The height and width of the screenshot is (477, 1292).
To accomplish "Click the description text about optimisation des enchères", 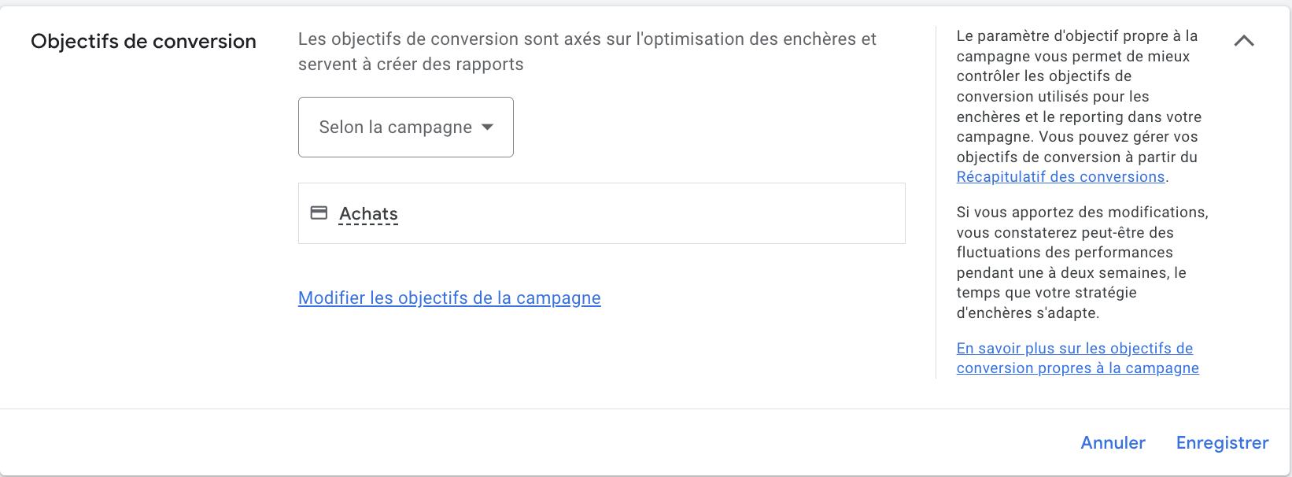I will point(586,39).
